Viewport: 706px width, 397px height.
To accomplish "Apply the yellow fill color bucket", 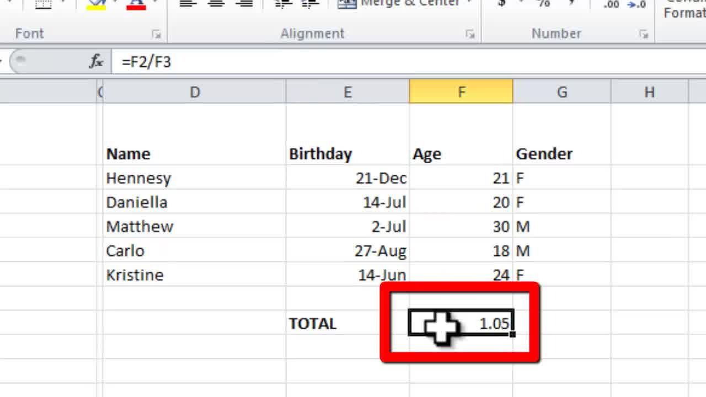I will pos(97,4).
